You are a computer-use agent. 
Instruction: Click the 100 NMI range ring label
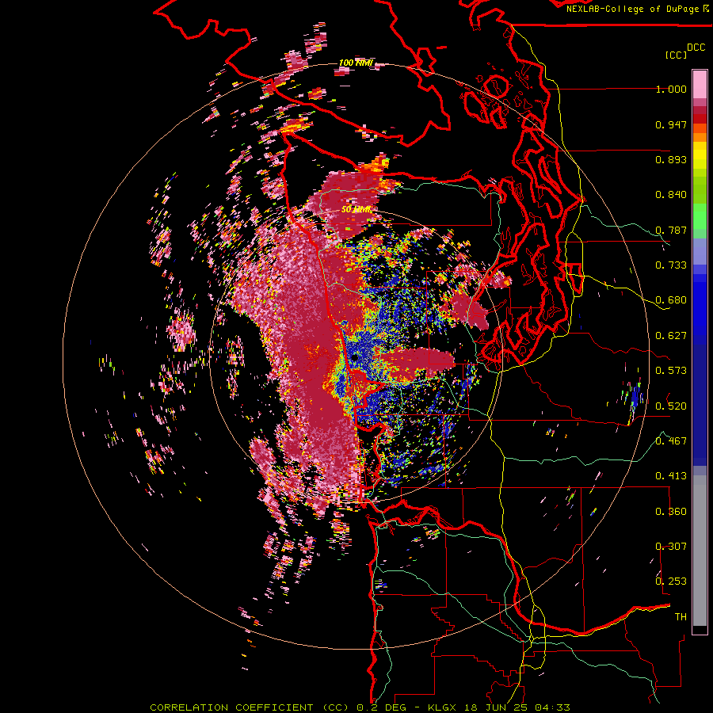356,63
